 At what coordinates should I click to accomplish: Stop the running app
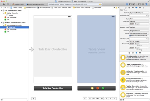tap(8, 4)
